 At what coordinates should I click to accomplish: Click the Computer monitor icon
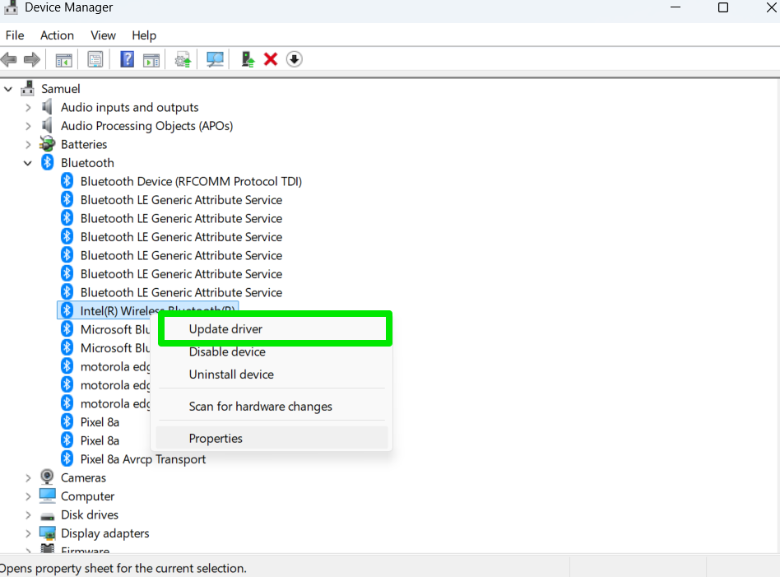(47, 496)
